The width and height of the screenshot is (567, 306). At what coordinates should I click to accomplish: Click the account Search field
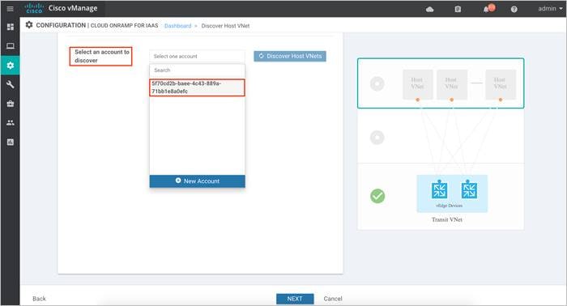[197, 70]
